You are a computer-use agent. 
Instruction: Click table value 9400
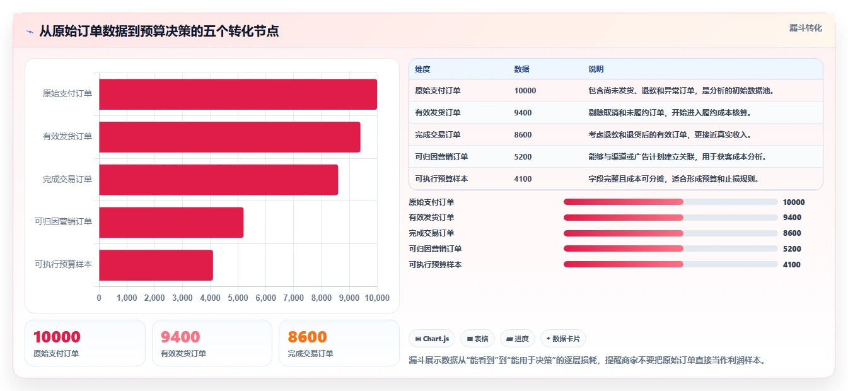(x=523, y=113)
